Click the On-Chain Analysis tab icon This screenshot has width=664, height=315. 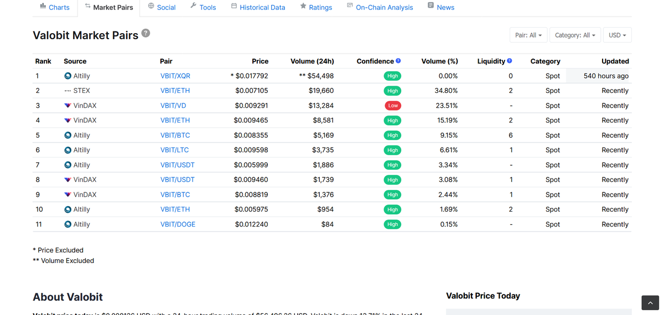tap(350, 6)
